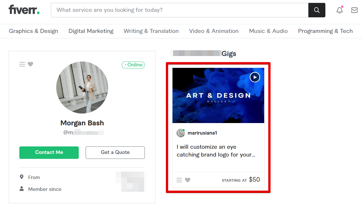The height and width of the screenshot is (212, 362).
Task: Open Digital Marketing category
Action: 91,31
